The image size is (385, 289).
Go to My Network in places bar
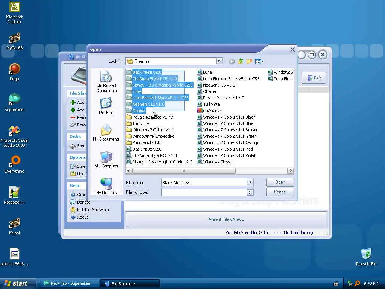click(x=106, y=186)
